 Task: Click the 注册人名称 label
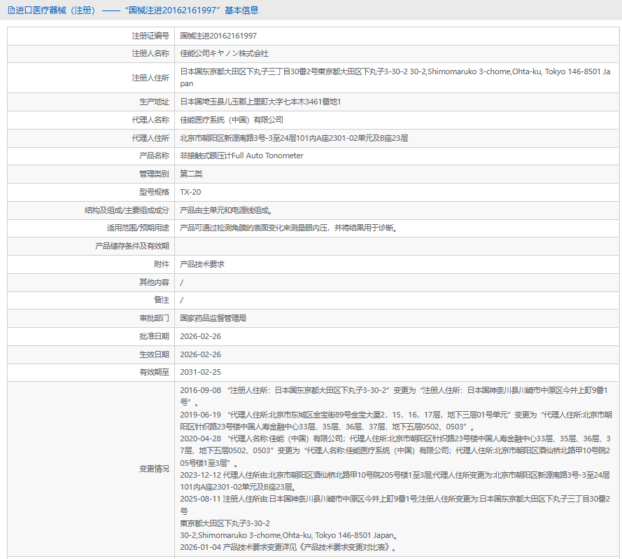(x=150, y=54)
